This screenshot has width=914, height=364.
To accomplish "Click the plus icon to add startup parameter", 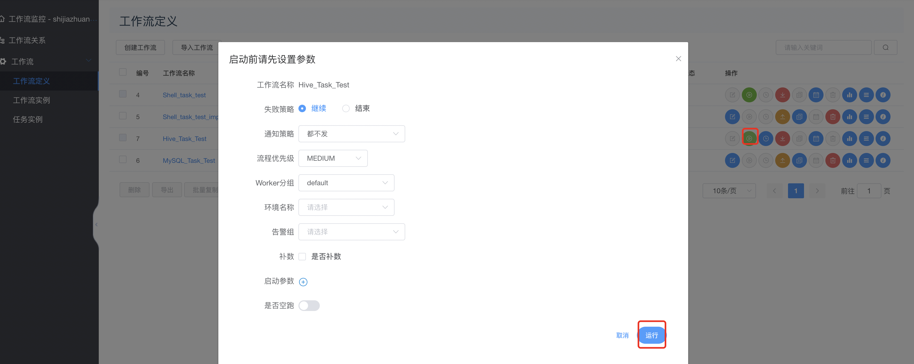I will coord(303,282).
